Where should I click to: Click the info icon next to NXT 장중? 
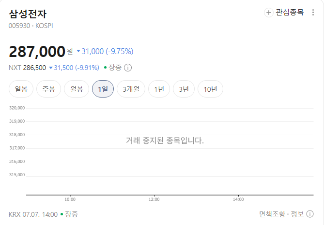point(128,68)
